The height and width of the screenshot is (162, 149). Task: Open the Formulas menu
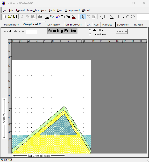click(33, 10)
